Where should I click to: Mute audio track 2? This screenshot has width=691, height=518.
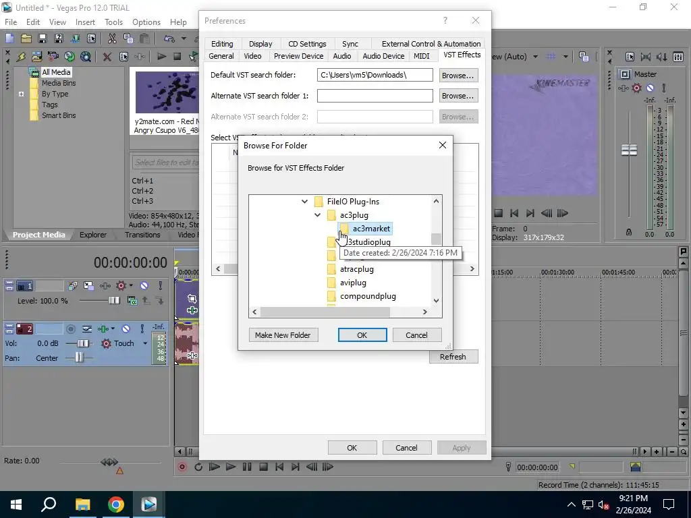[x=126, y=329]
